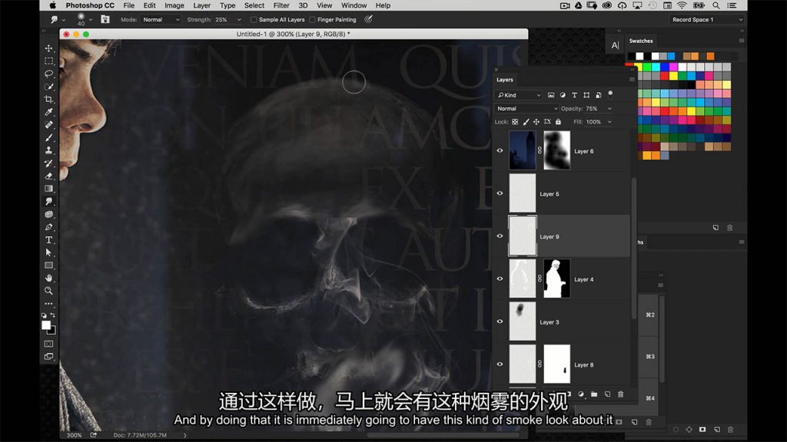Open the Fill slider dropdown
The image size is (787, 442).
coord(609,122)
